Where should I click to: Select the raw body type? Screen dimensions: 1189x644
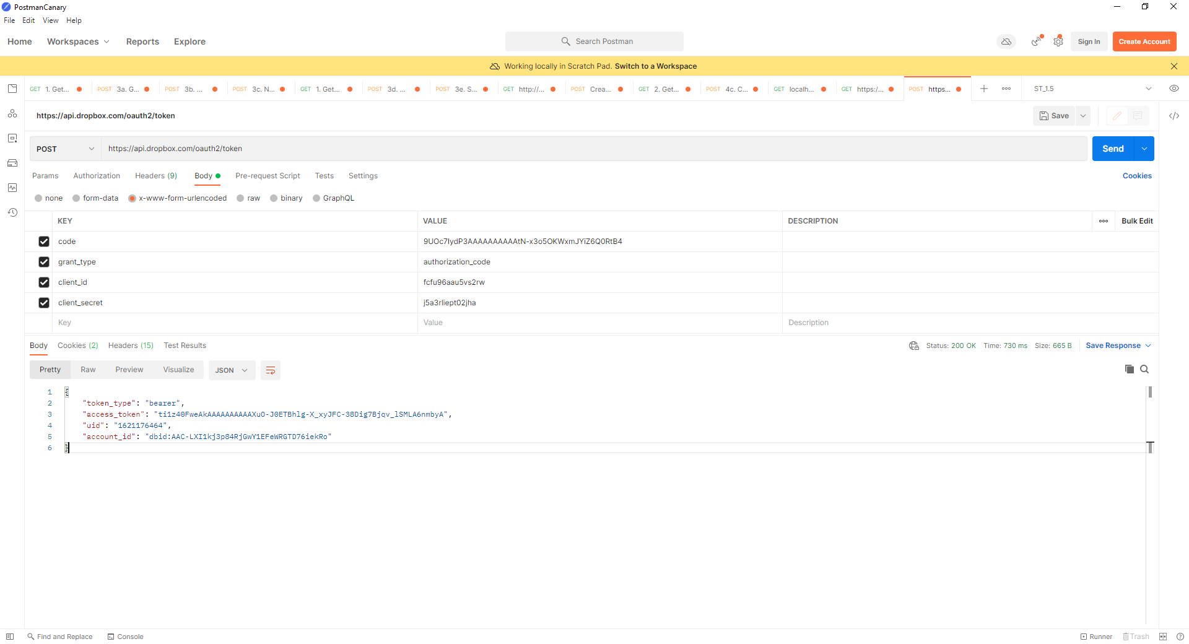tap(241, 198)
